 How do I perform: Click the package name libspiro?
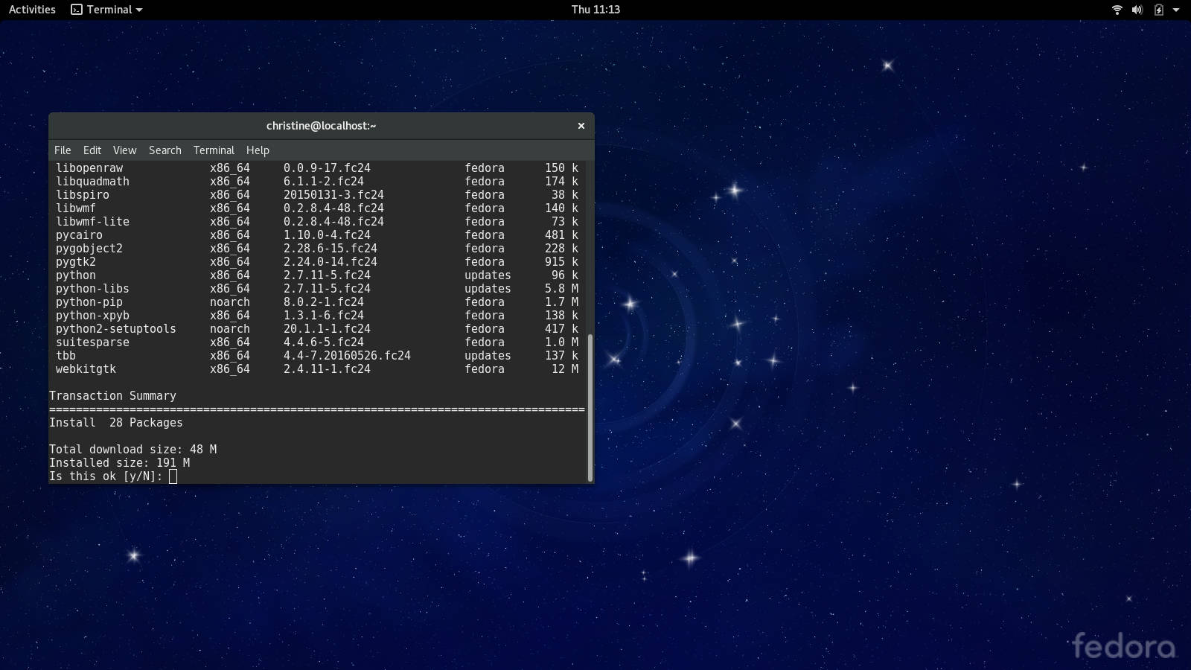83,195
